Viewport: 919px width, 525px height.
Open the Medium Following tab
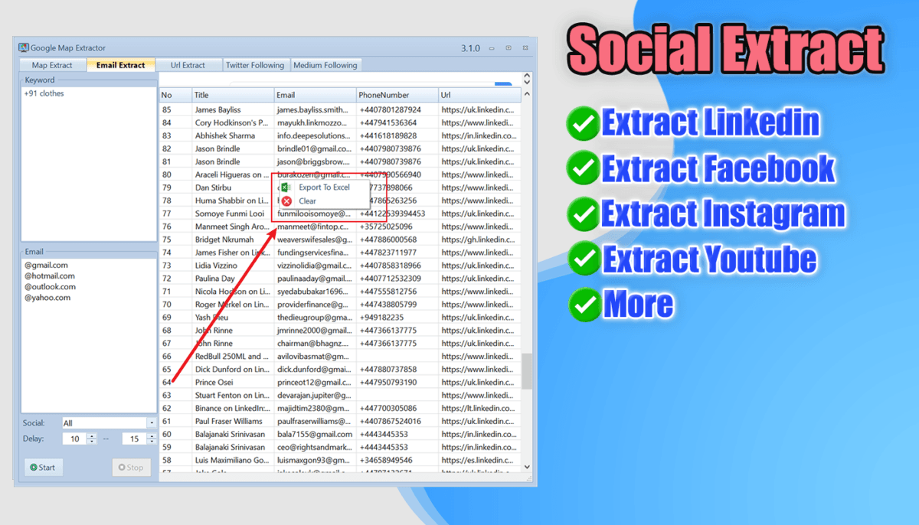coord(325,64)
